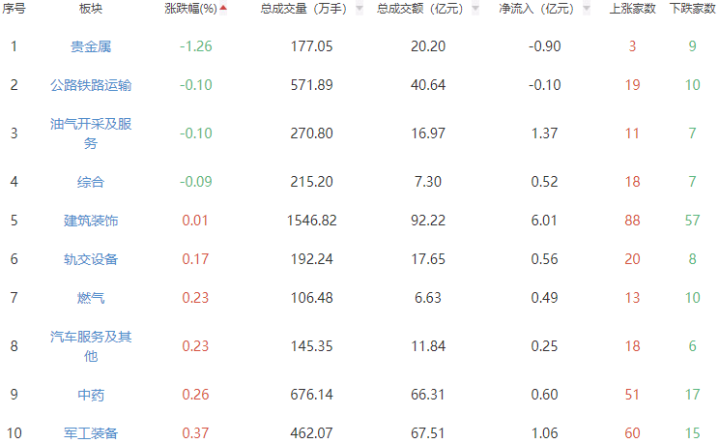Click sort arrow next to 总成交量（万手）
This screenshot has width=719, height=444.
[x=359, y=9]
